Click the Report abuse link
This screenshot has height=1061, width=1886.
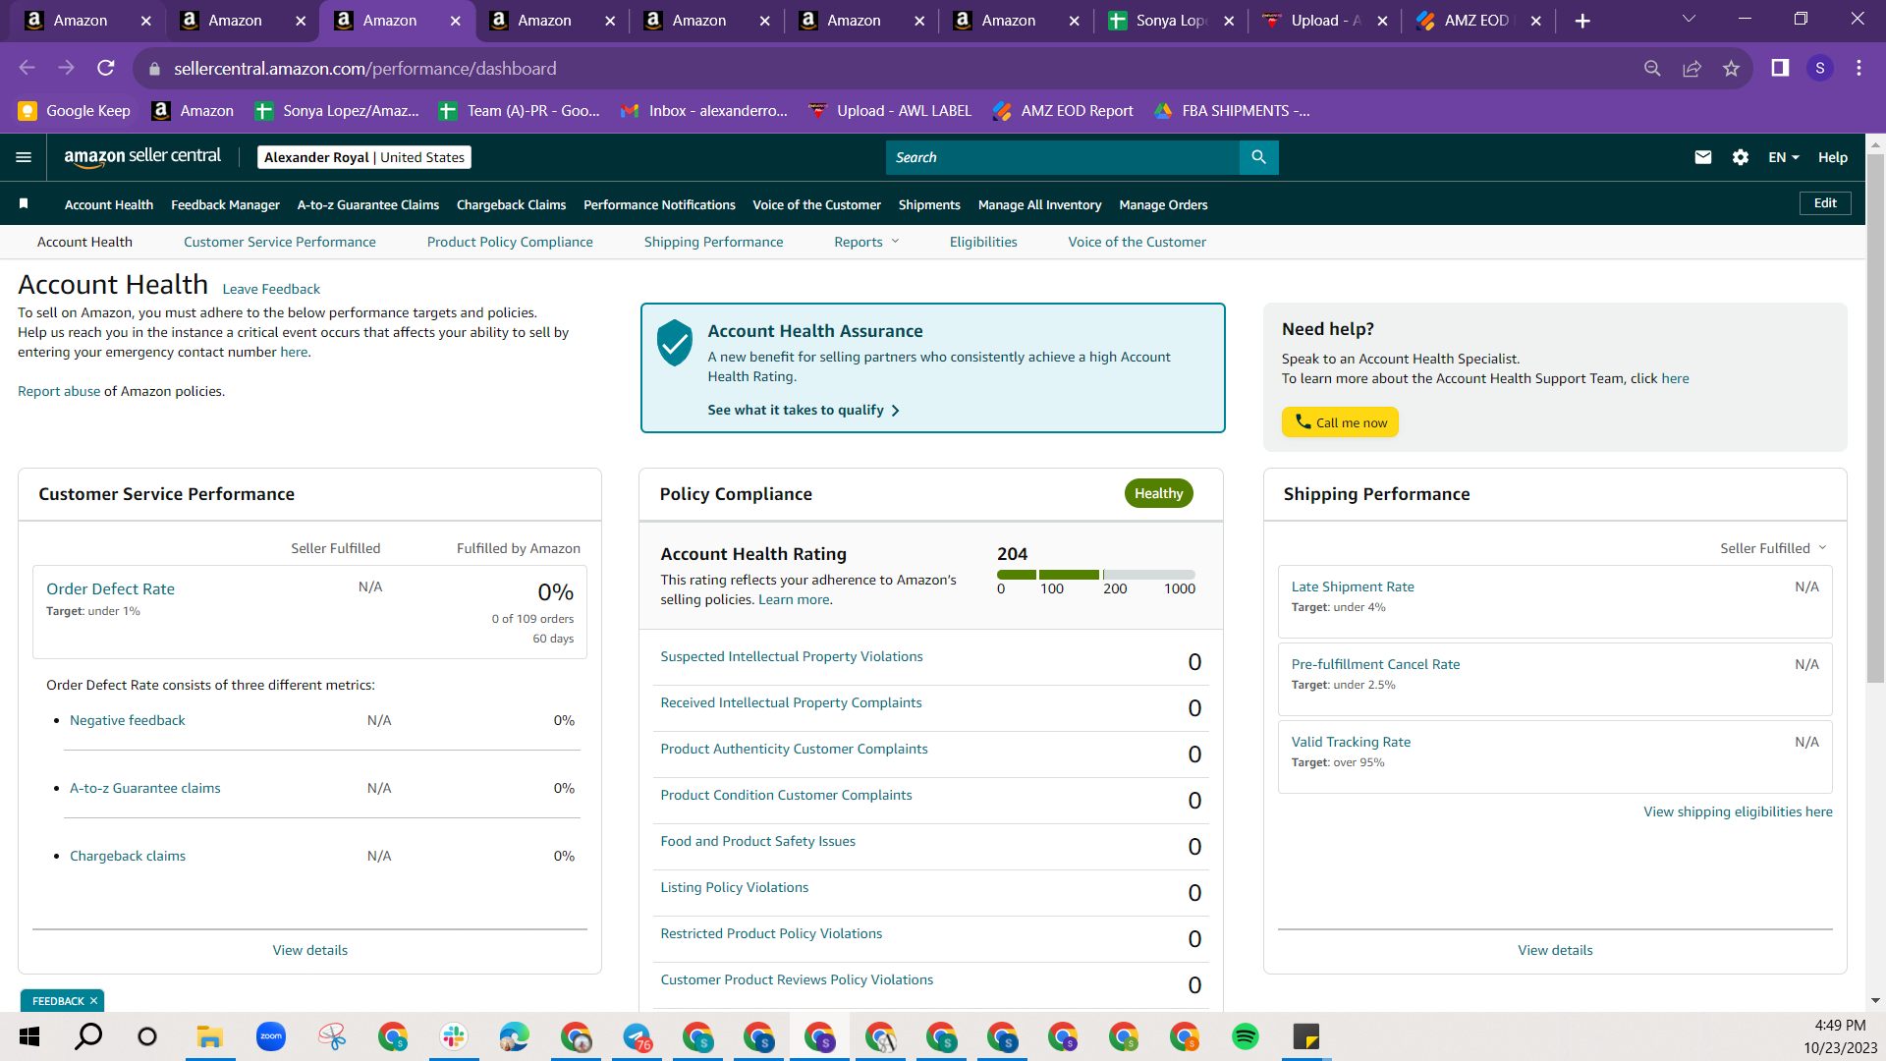59,391
